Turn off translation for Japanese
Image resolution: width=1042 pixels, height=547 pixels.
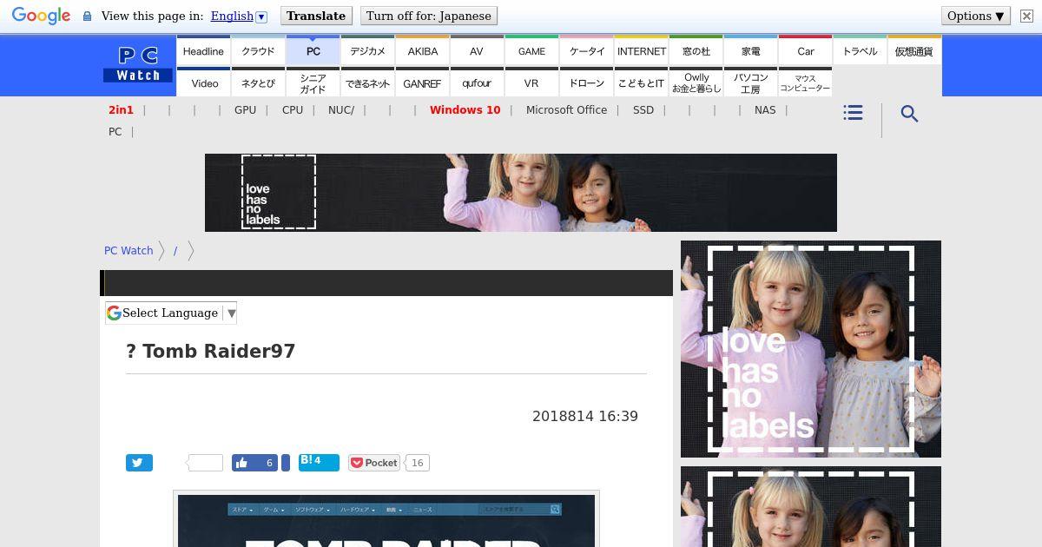point(428,16)
